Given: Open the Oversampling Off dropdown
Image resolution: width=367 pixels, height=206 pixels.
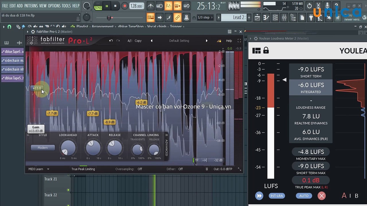Looking at the screenshot, I should pyautogui.click(x=140, y=169).
